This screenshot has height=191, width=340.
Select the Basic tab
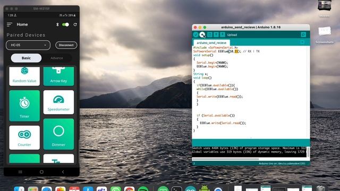[x=26, y=58]
